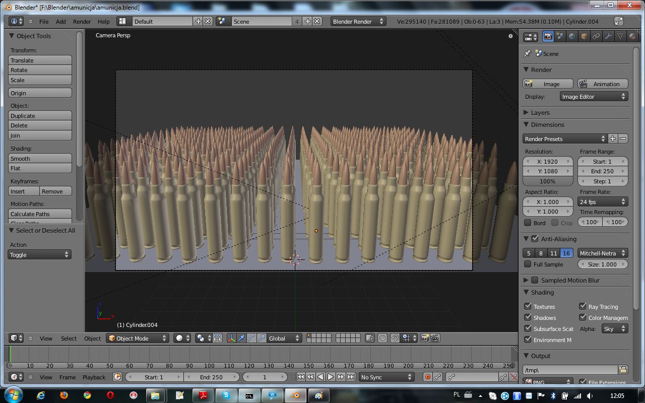
Task: Uncheck the Shadows shading option
Action: [528, 317]
